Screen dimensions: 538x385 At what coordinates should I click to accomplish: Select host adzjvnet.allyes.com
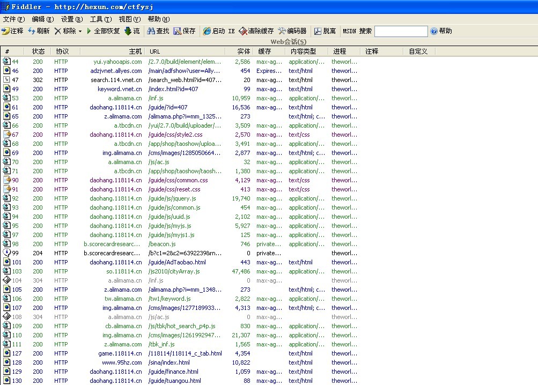(116, 71)
